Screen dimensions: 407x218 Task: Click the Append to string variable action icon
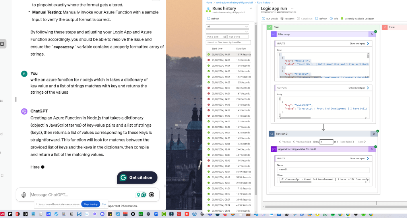tap(273, 149)
